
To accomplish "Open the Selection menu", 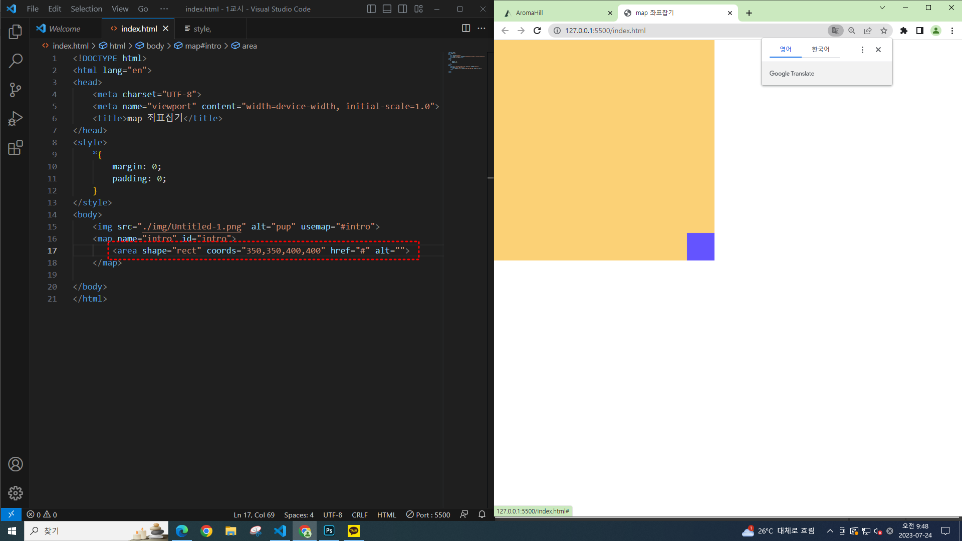I will pyautogui.click(x=86, y=9).
